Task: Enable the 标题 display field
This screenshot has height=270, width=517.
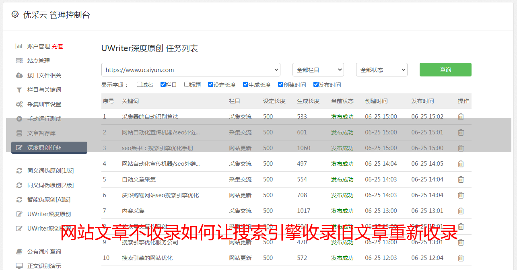Action: [x=187, y=85]
